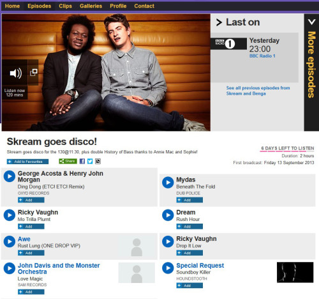Click the Duration: 2 hours text
This screenshot has height=299, width=319.
[298, 156]
